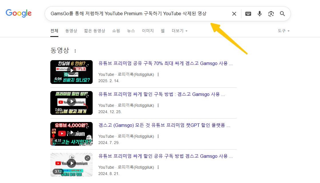Switch to the 이미지 tab
The image size is (320, 183).
click(148, 31)
